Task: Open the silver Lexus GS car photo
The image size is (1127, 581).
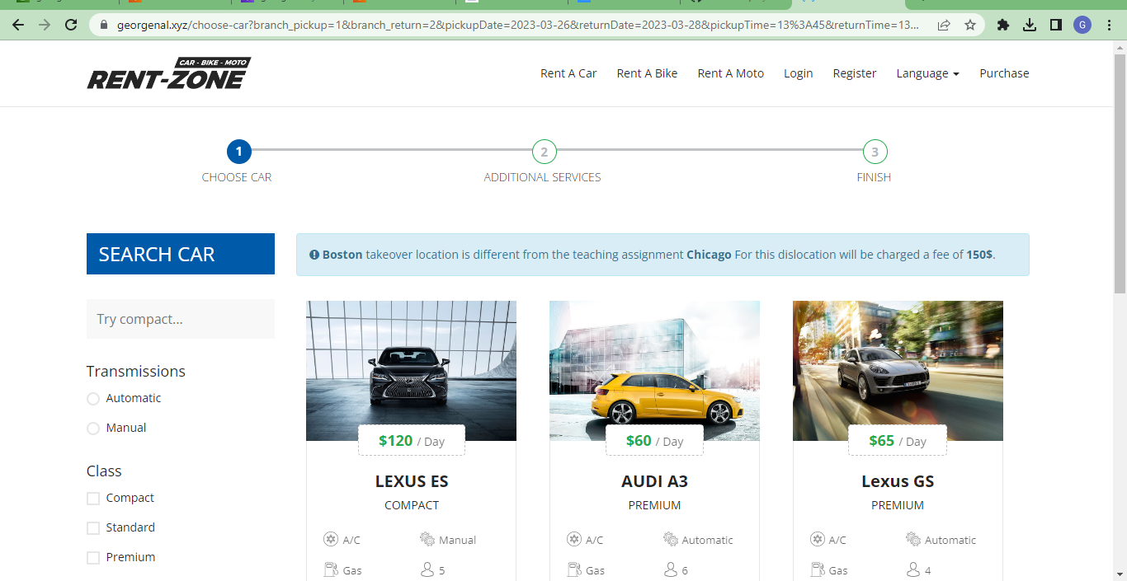Action: 898,371
